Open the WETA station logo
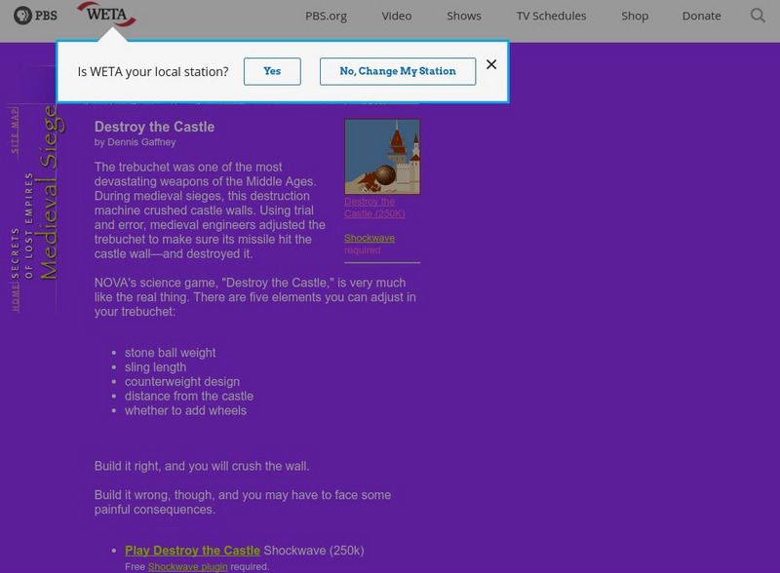 click(x=106, y=14)
